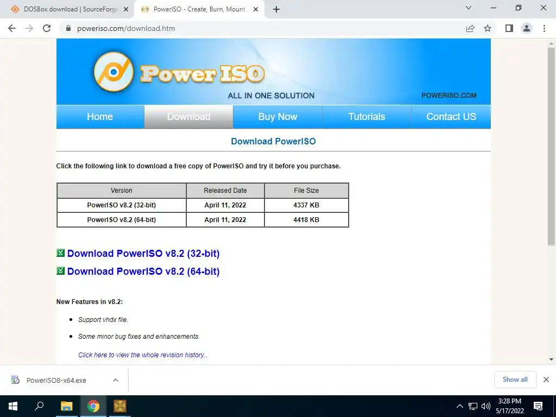Close the PowerISO tab
The height and width of the screenshot is (417, 556).
256,10
